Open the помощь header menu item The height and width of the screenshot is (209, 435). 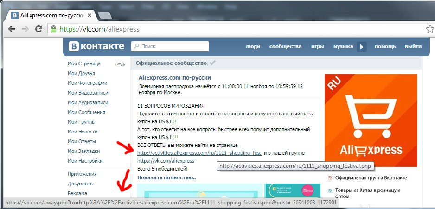coord(385,46)
